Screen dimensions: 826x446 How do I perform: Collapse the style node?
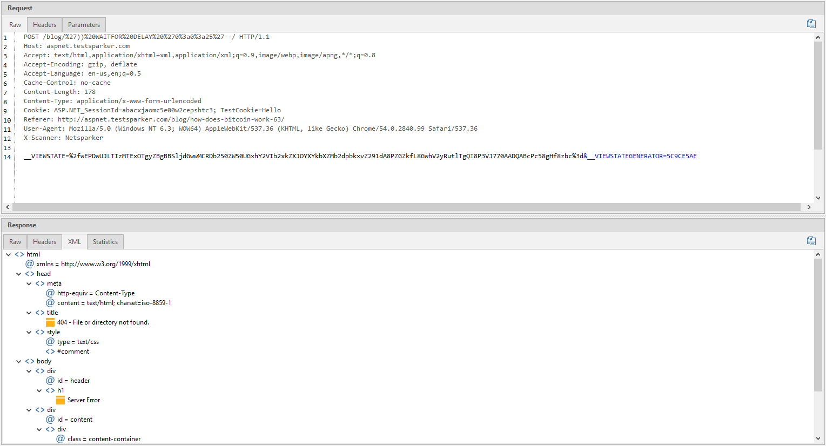click(29, 332)
